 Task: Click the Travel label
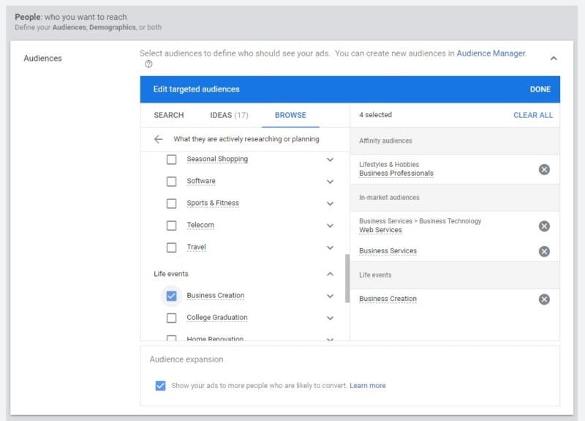click(x=196, y=247)
